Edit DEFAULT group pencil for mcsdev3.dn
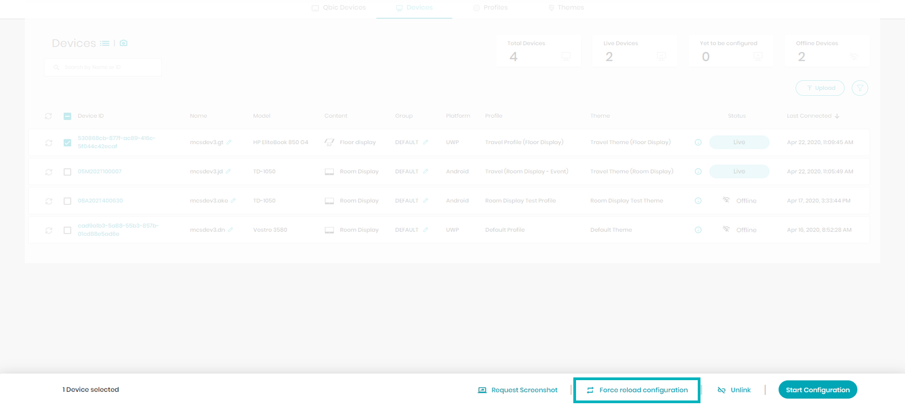 (425, 230)
